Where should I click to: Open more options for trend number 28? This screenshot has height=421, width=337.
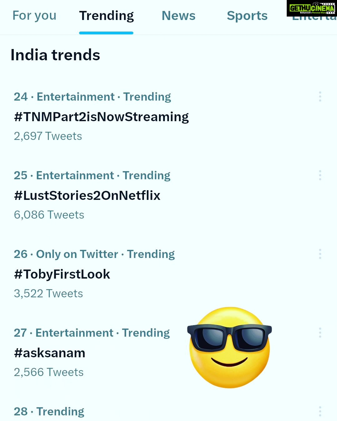[320, 411]
